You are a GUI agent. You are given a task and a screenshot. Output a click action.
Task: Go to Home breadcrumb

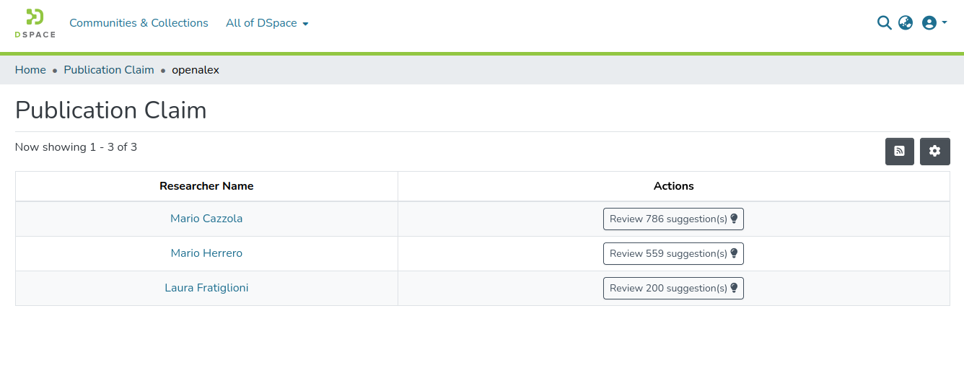[30, 70]
